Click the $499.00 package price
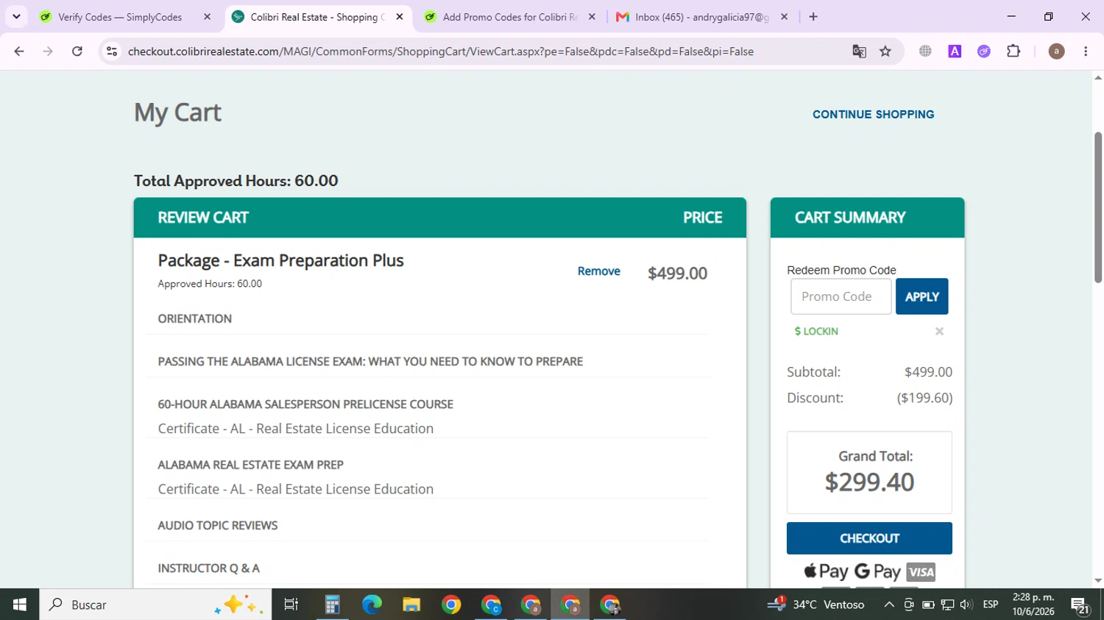This screenshot has width=1104, height=620. pyautogui.click(x=677, y=274)
